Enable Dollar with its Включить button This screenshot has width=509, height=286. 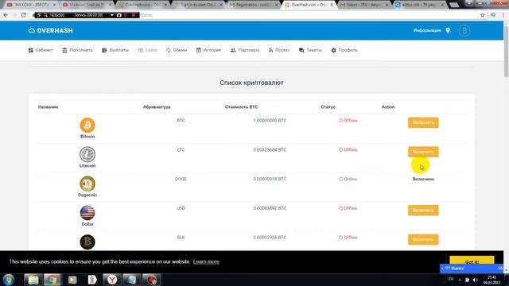423,210
